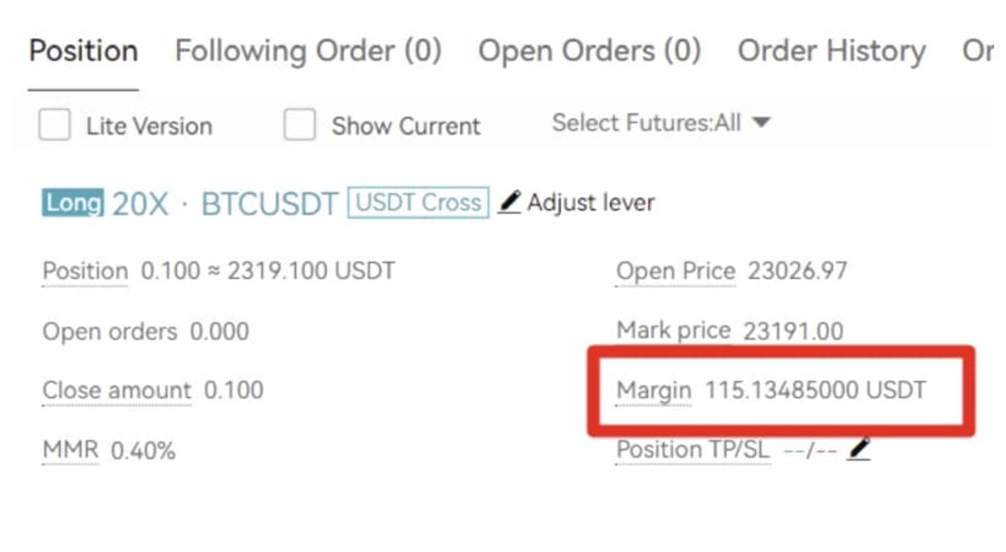Image resolution: width=1006 pixels, height=552 pixels.
Task: Go to the Order History tab
Action: [x=831, y=51]
